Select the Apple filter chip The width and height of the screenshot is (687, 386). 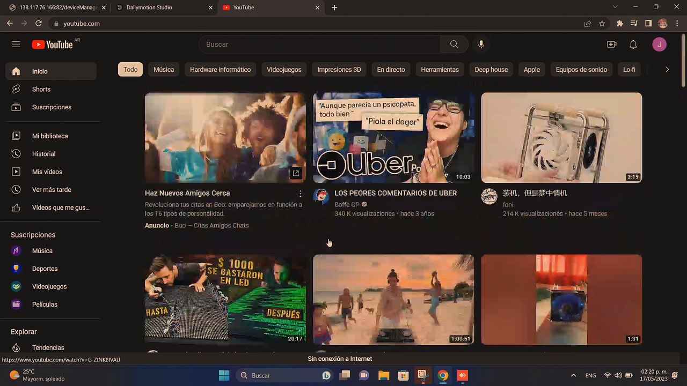coord(532,70)
